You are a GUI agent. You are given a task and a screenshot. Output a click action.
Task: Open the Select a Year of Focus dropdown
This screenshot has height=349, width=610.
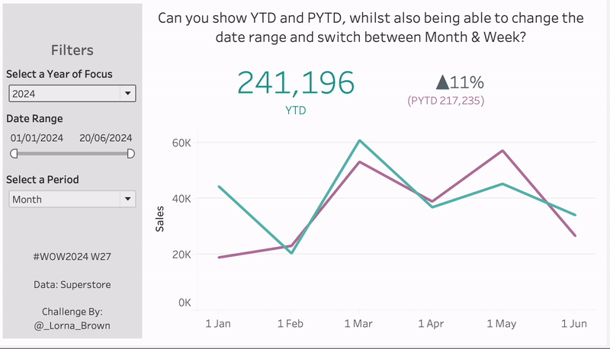(72, 94)
